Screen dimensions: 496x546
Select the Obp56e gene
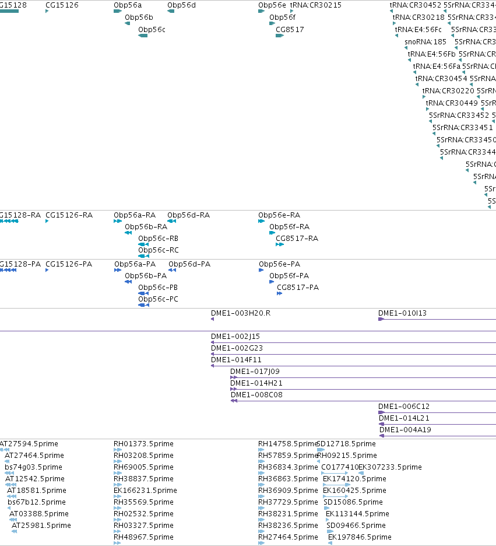click(262, 11)
